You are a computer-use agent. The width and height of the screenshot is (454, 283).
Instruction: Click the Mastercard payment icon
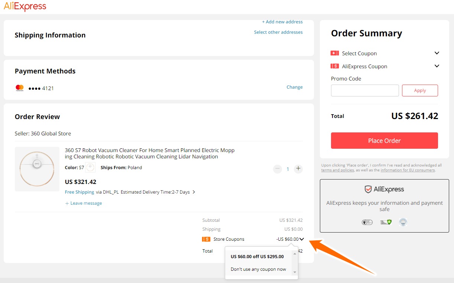point(20,88)
